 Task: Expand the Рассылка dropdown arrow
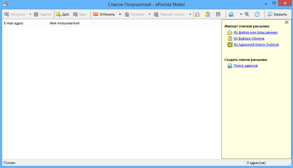[30, 14]
